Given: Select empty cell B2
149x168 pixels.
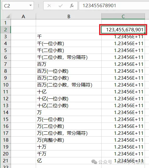Looking at the screenshot, I should [69, 29].
